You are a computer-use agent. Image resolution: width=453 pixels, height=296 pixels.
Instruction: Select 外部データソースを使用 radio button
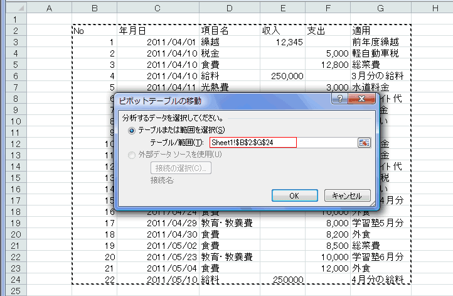(132, 155)
